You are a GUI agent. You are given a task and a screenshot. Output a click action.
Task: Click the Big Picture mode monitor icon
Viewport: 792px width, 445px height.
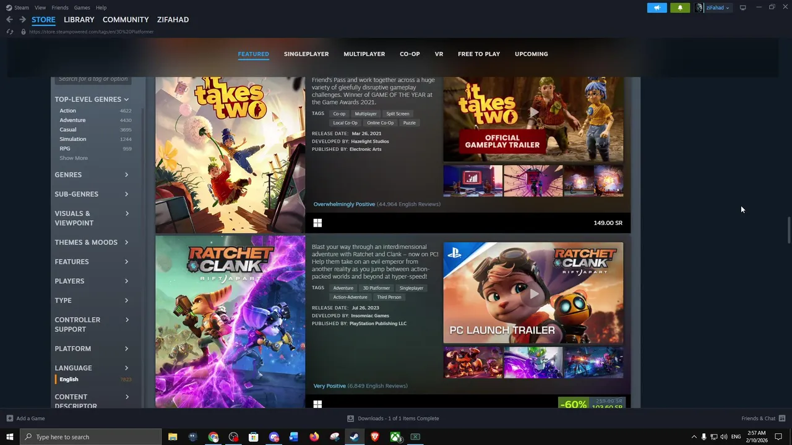(742, 7)
